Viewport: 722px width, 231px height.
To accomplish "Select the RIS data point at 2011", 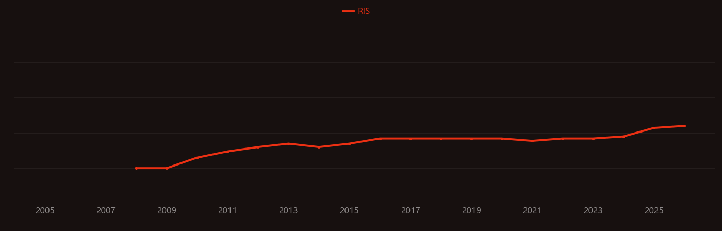I will pos(227,152).
